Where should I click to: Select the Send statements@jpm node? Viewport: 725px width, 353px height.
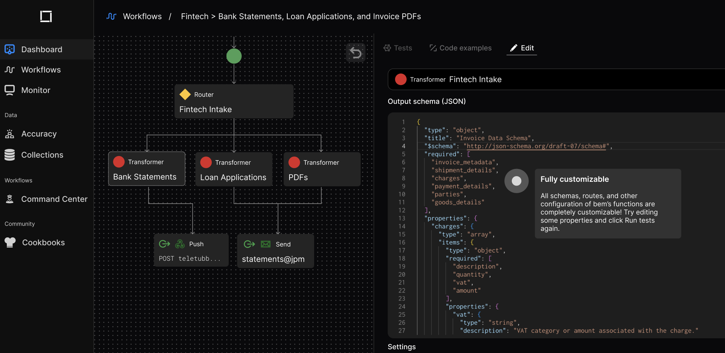coord(276,251)
